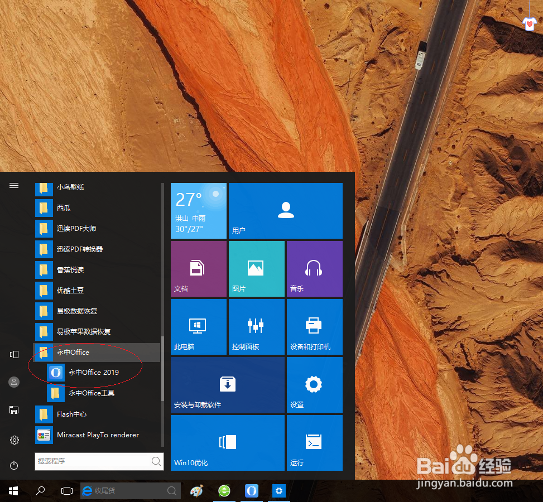Click the Windows Start button
The image size is (543, 502).
tap(13, 491)
